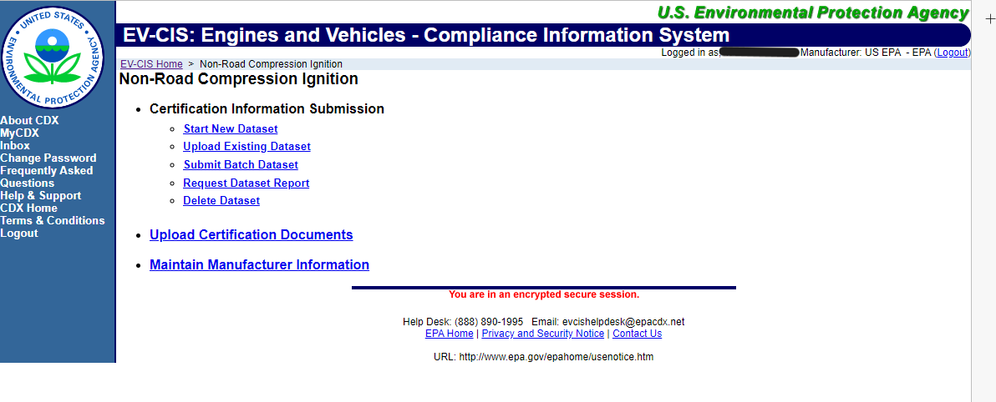The width and height of the screenshot is (996, 402).
Task: Open Submit Batch Dataset link
Action: (x=241, y=165)
